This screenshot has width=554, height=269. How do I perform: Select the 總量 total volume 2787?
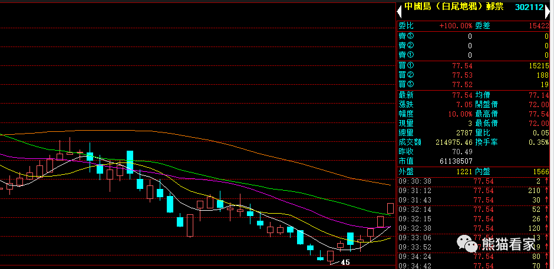(464, 134)
